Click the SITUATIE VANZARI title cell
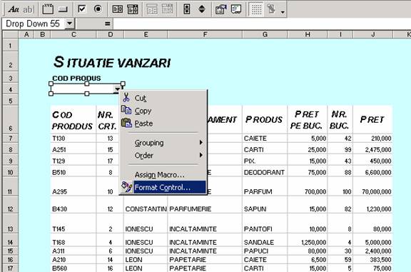 click(112, 62)
